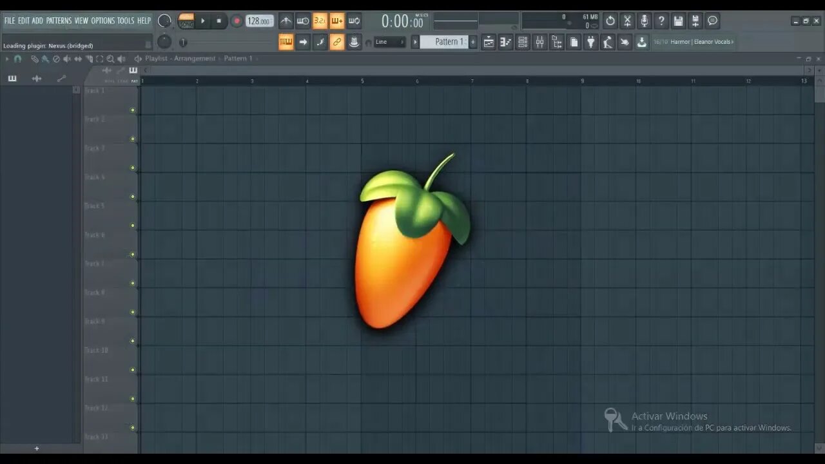Add a new pattern with plus button
Image resolution: width=825 pixels, height=464 pixels.
pyautogui.click(x=473, y=42)
